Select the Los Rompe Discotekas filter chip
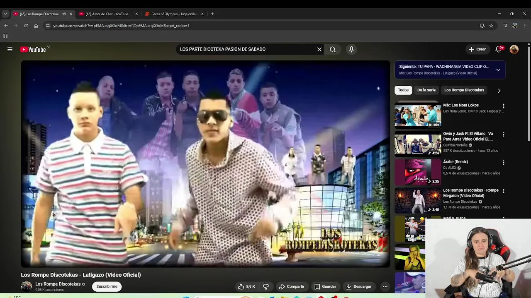 coord(464,90)
